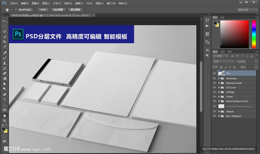Select the Crop tool
Screen dimensions: 260x154
(x=4, y=42)
